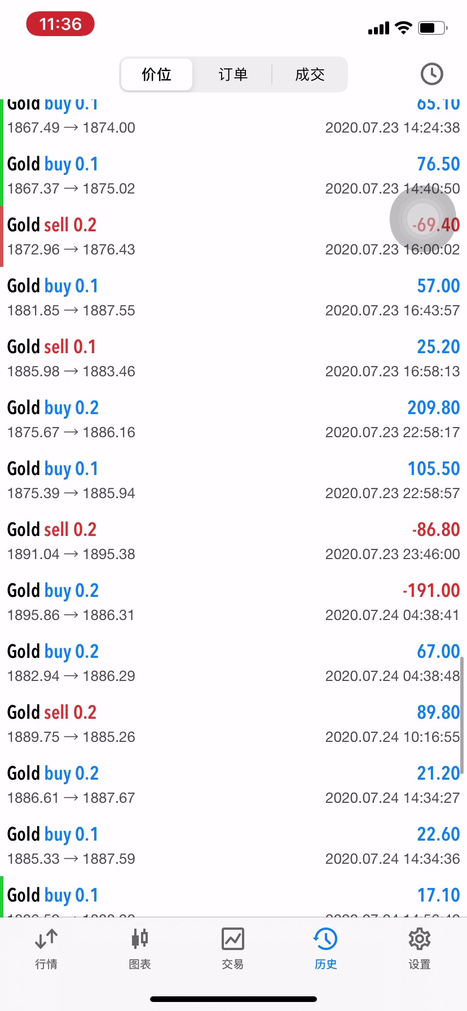467x1011 pixels.
Task: Open the 图表 chart icon
Action: [x=140, y=948]
